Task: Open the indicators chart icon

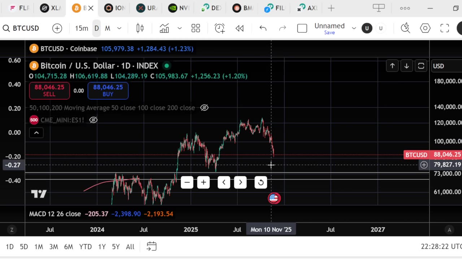Action: [164, 28]
